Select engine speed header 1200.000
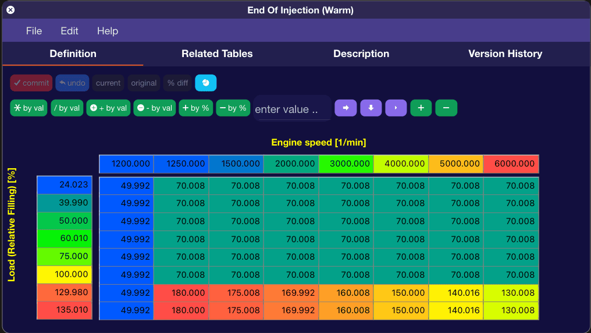Image resolution: width=591 pixels, height=333 pixels. [126, 164]
